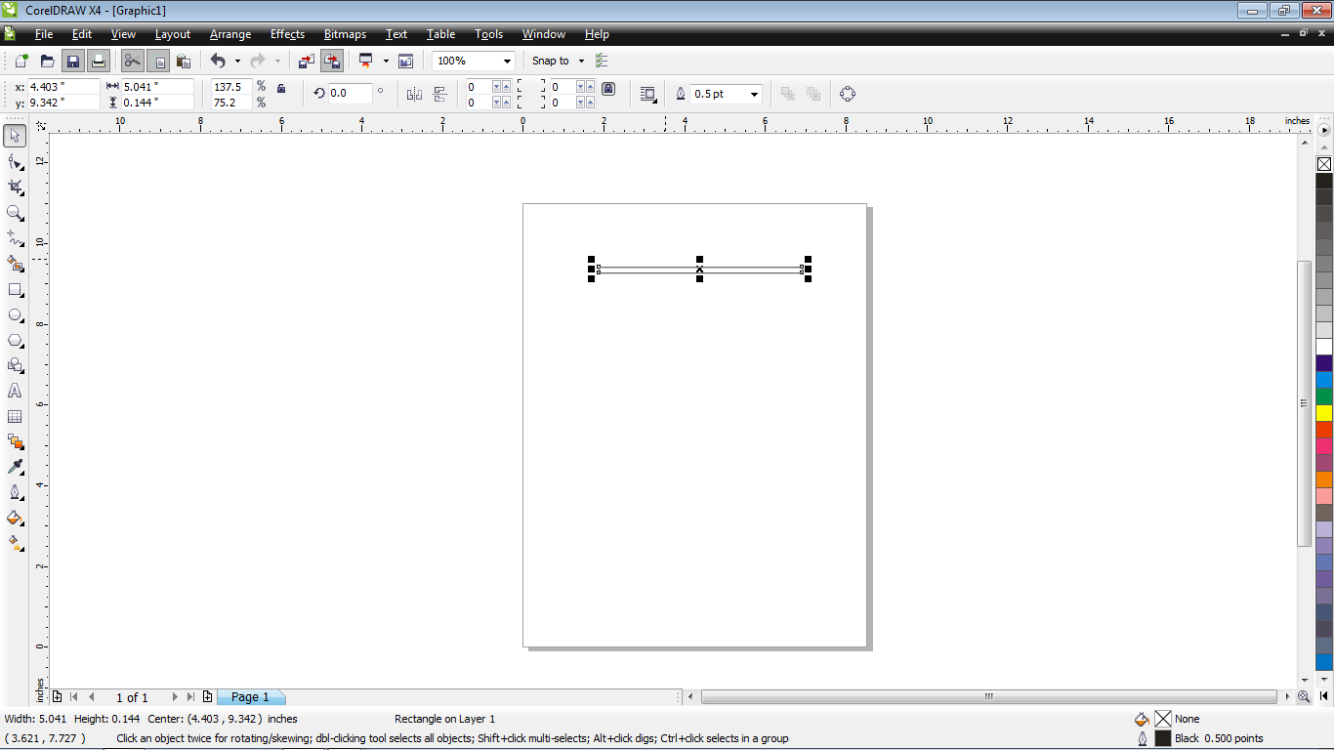The width and height of the screenshot is (1334, 750).
Task: Save the drawing with floppy icon
Action: coord(72,61)
